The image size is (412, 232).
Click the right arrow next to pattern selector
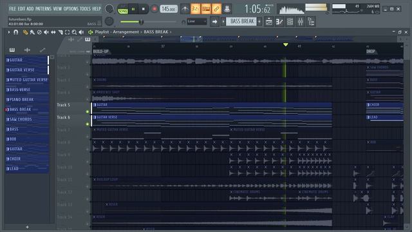point(214,21)
